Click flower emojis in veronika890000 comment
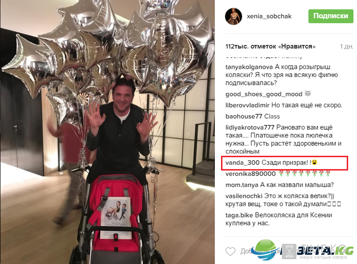Screen dimensions: 357x264 pyautogui.click(x=304, y=174)
